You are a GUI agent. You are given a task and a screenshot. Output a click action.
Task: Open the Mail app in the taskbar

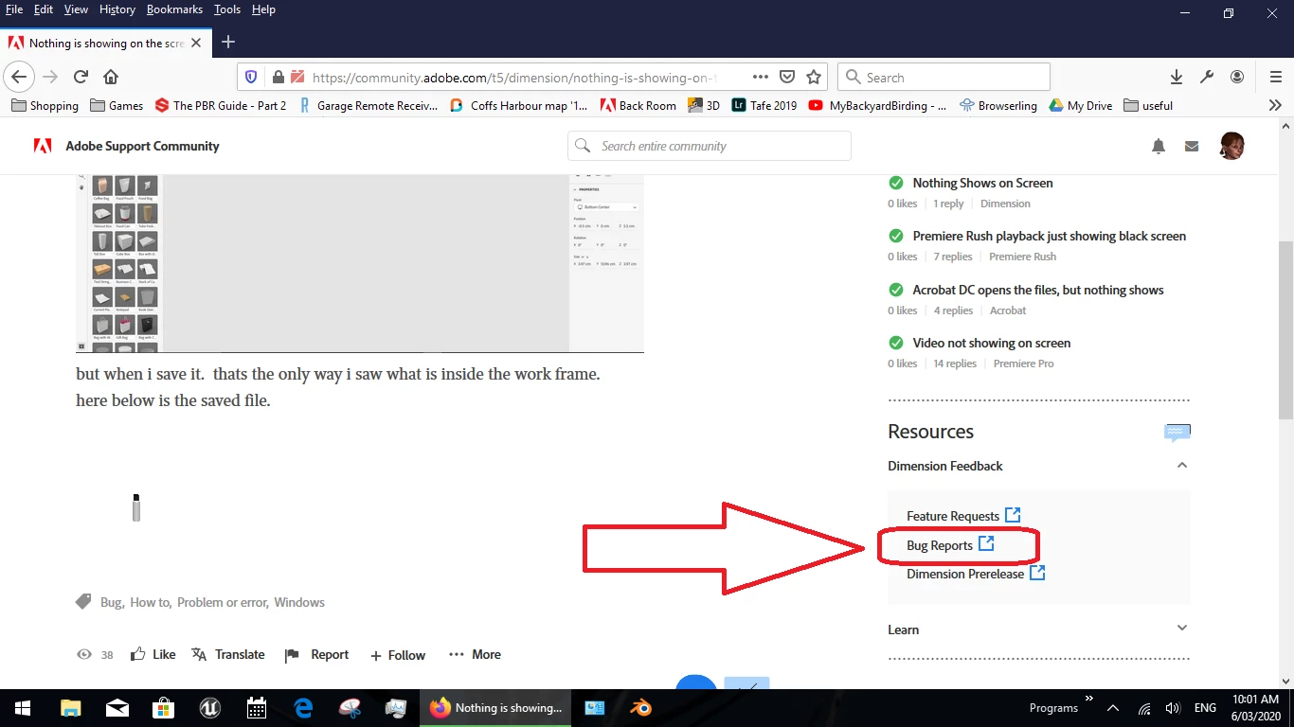pos(117,707)
